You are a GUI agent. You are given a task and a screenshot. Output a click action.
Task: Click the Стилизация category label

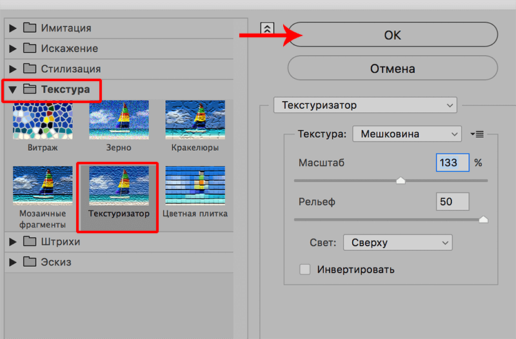pyautogui.click(x=71, y=69)
